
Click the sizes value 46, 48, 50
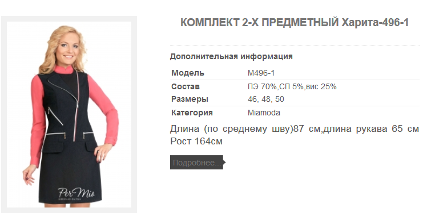pyautogui.click(x=265, y=99)
